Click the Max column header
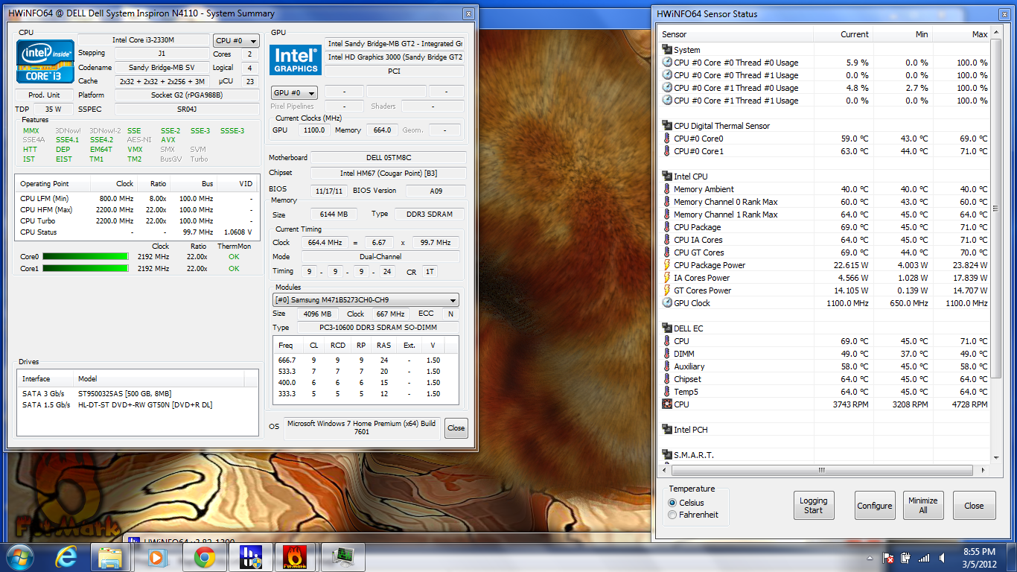Viewport: 1017px width, 572px height. tap(961, 34)
